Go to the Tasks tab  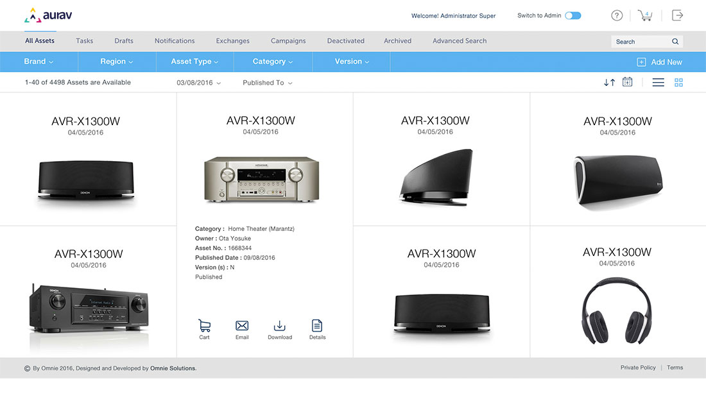(85, 40)
